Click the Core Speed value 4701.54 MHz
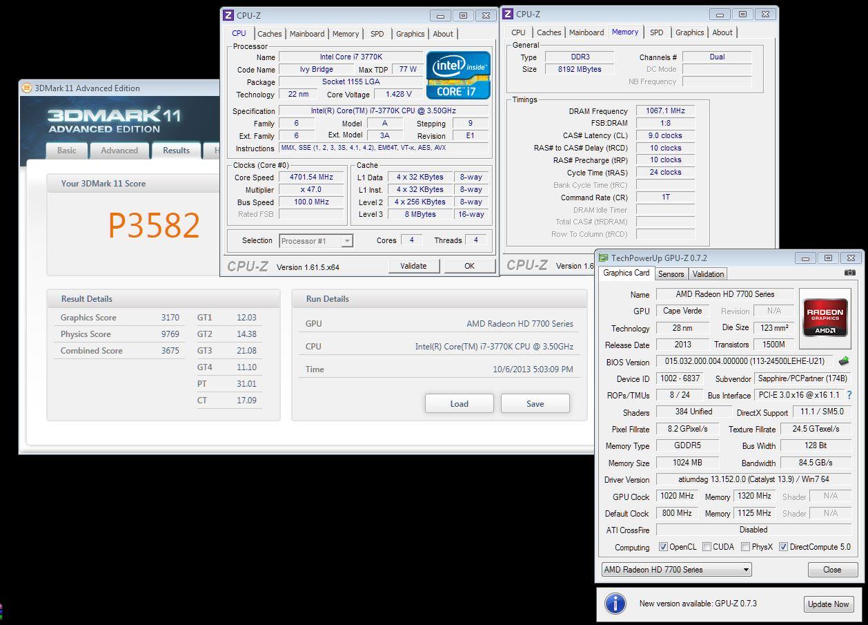 click(x=311, y=177)
